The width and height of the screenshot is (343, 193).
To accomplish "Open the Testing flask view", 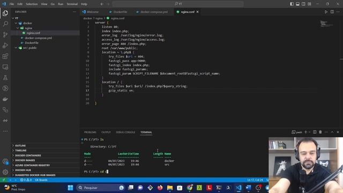I will click(5, 78).
